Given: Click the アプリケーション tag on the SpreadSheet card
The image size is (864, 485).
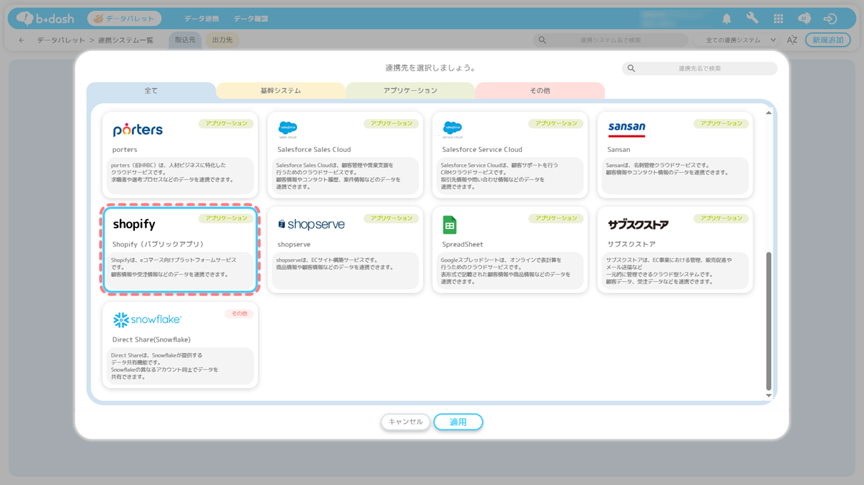Looking at the screenshot, I should click(556, 219).
